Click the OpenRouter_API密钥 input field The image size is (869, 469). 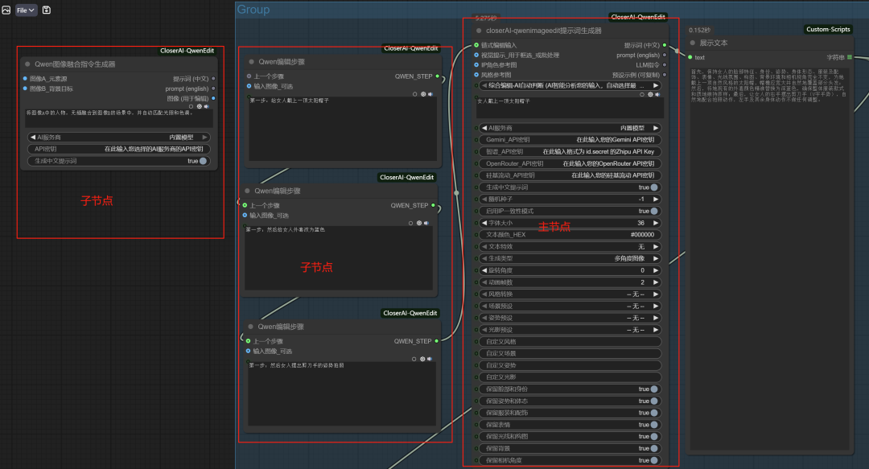(x=570, y=163)
